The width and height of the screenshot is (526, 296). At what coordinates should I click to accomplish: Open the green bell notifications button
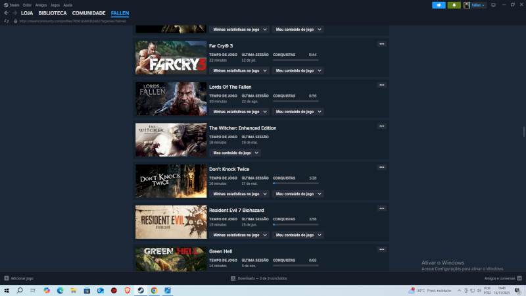pyautogui.click(x=454, y=5)
